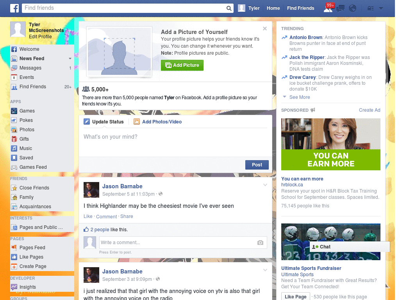Click the camera icon in comment box
The width and height of the screenshot is (400, 300).
260,243
